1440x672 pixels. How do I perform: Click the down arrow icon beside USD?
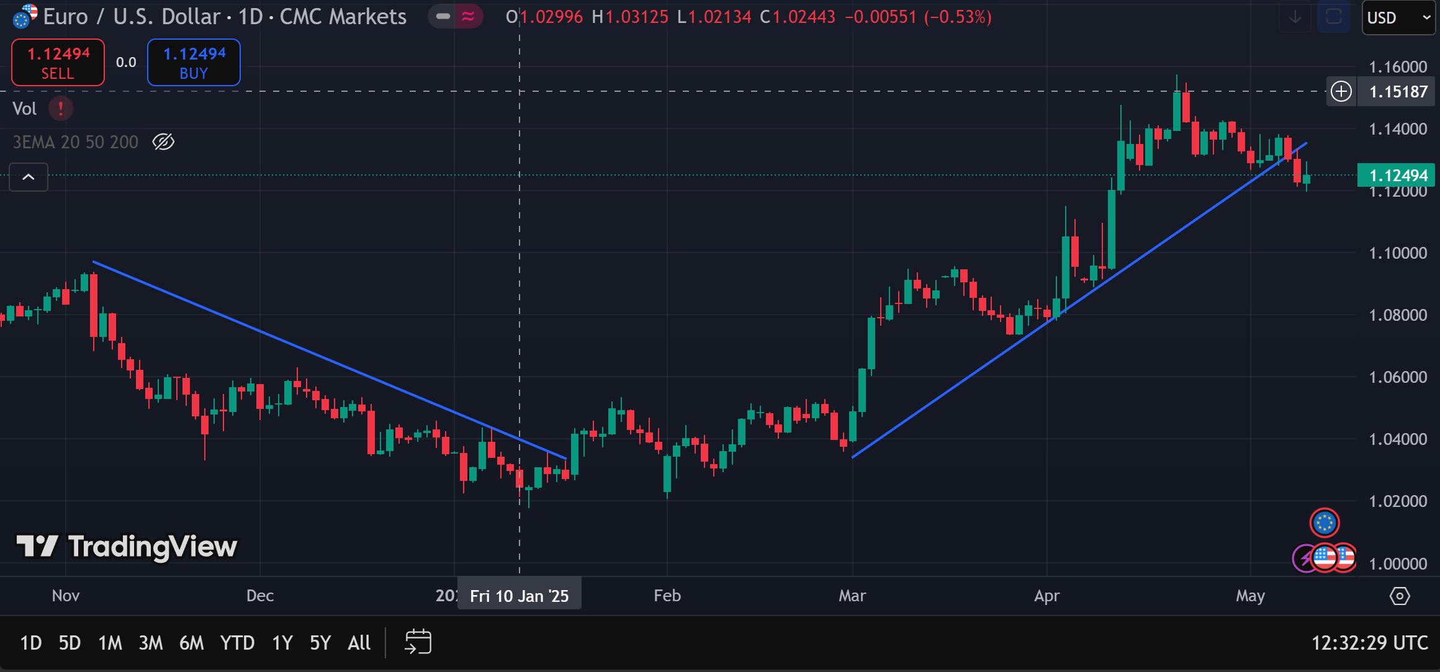[1295, 17]
